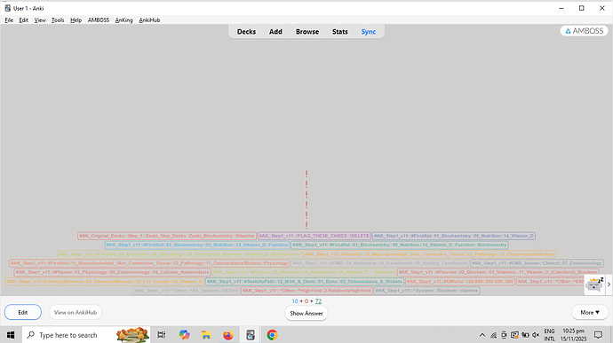613x343 pixels.
Task: Click the ^FA_Updates::FA2018 tag
Action: click(186, 291)
